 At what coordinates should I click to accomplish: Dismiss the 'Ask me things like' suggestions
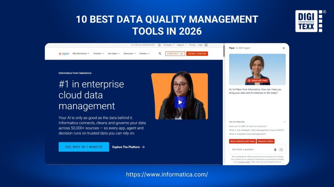click(284, 122)
